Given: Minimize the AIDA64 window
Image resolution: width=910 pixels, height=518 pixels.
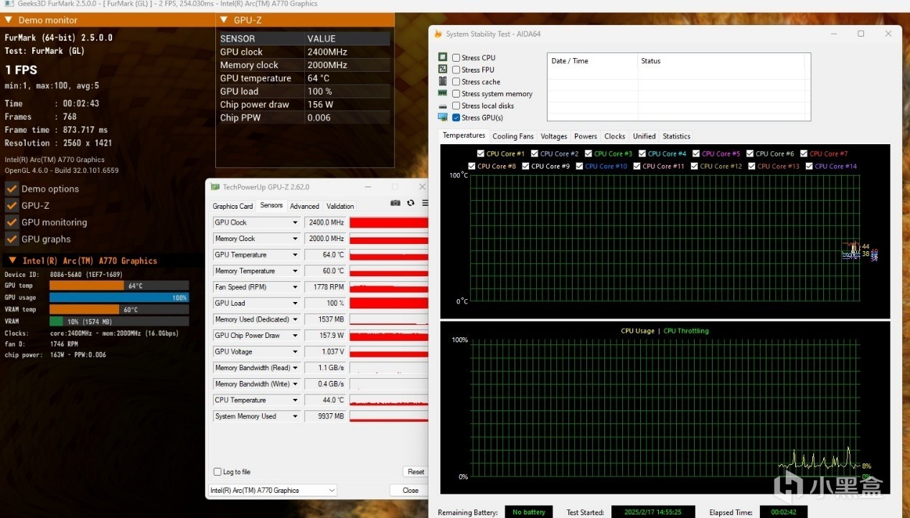Looking at the screenshot, I should (x=834, y=34).
